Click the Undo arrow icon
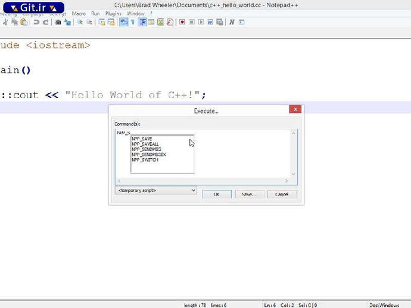 point(36,22)
